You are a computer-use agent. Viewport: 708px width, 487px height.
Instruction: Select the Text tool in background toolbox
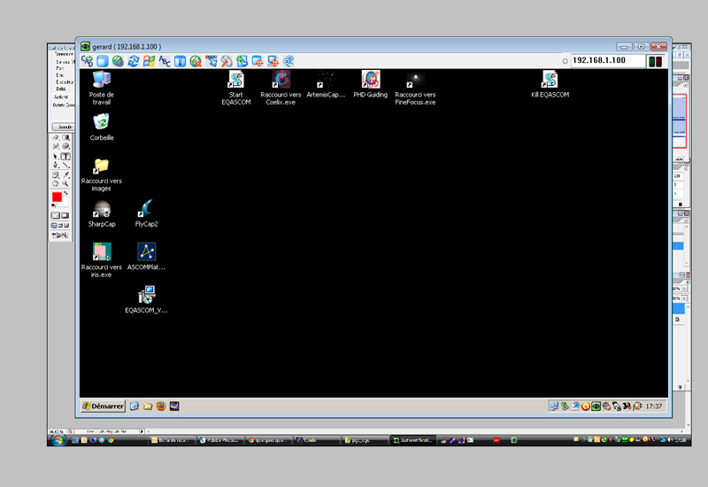coord(65,157)
